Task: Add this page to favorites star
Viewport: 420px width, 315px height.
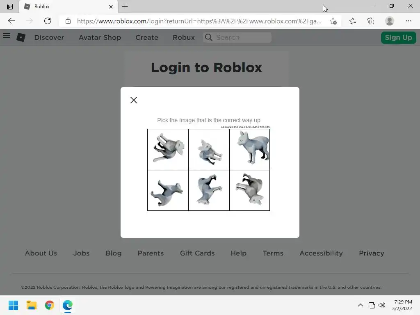Action: pyautogui.click(x=333, y=21)
